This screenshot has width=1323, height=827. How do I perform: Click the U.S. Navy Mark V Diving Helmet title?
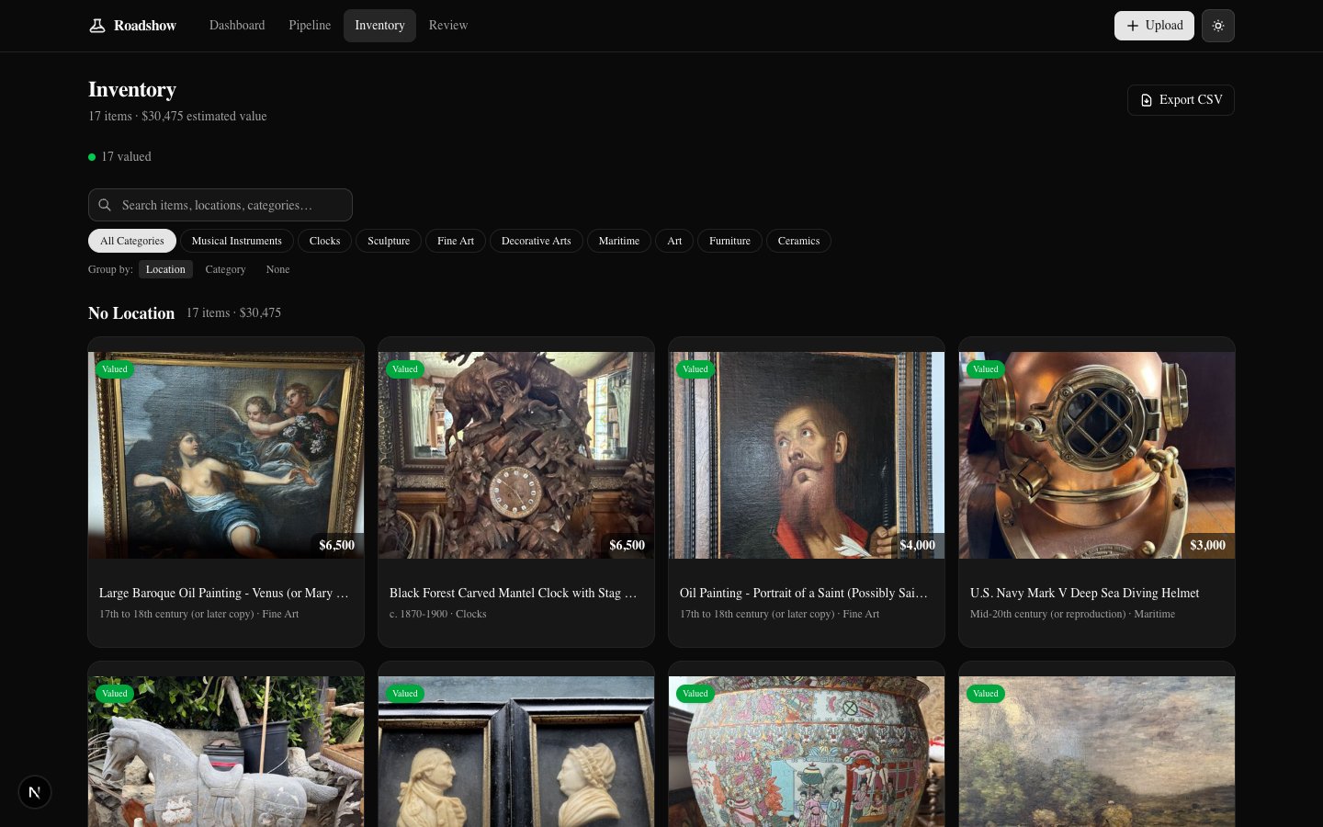point(1084,593)
